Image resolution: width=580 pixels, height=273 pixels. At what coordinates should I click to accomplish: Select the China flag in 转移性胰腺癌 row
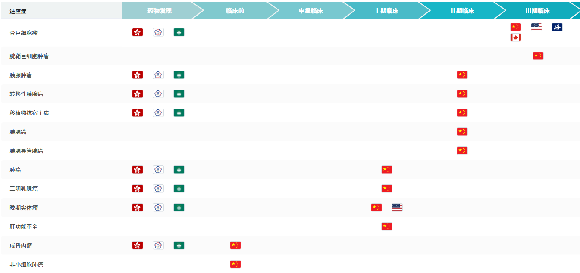[462, 94]
